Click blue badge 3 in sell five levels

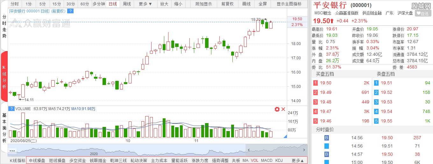coord(376,102)
